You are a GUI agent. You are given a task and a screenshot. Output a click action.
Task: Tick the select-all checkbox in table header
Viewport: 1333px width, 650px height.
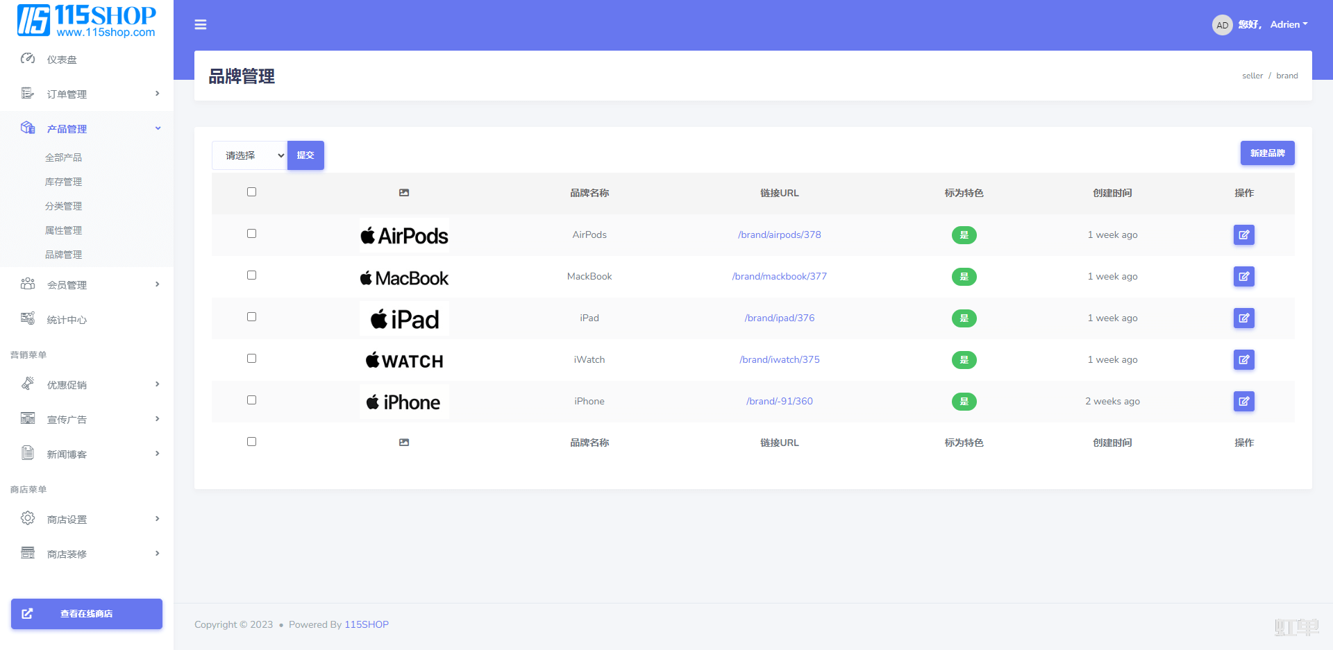pyautogui.click(x=251, y=192)
